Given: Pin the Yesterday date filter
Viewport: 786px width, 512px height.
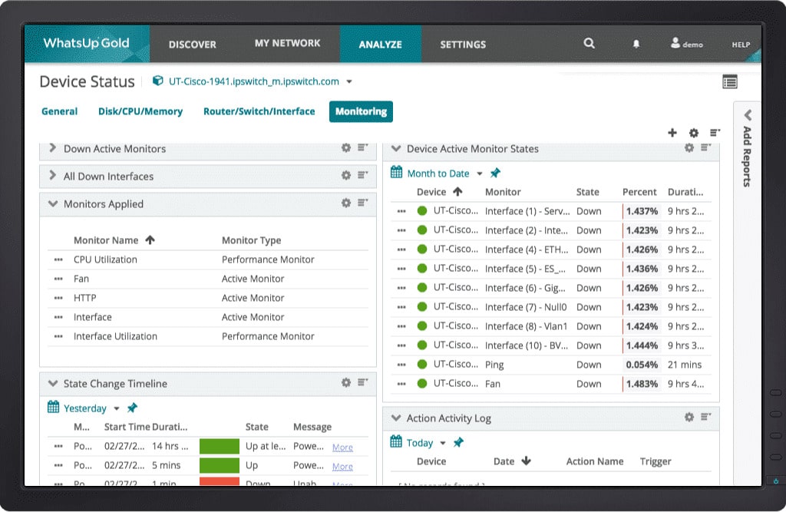Looking at the screenshot, I should tap(135, 408).
